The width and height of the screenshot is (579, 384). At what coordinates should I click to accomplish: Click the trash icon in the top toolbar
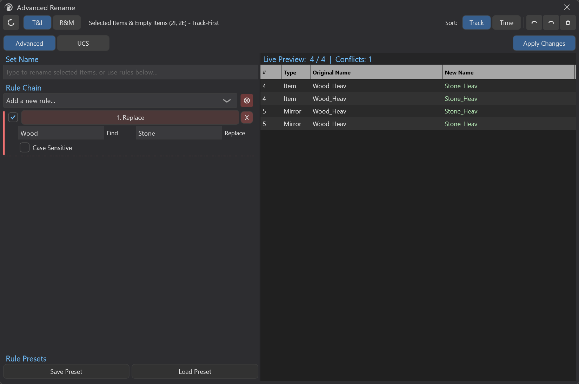click(568, 23)
